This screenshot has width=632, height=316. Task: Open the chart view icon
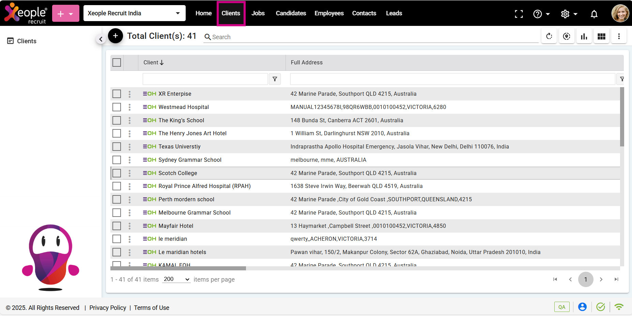pos(584,36)
